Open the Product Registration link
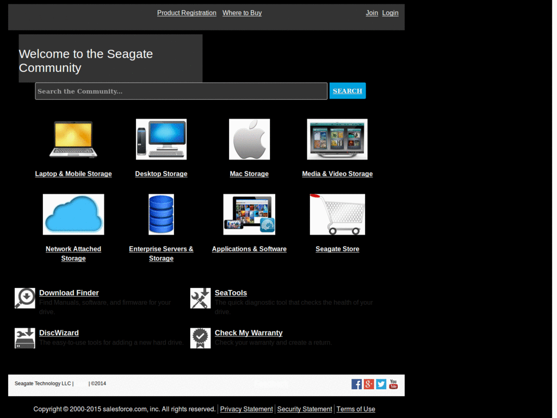This screenshot has height=418, width=557. click(187, 13)
